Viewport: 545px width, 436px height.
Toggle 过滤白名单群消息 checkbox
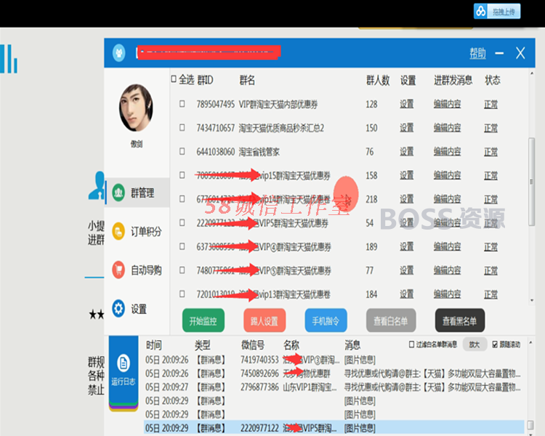click(x=411, y=344)
